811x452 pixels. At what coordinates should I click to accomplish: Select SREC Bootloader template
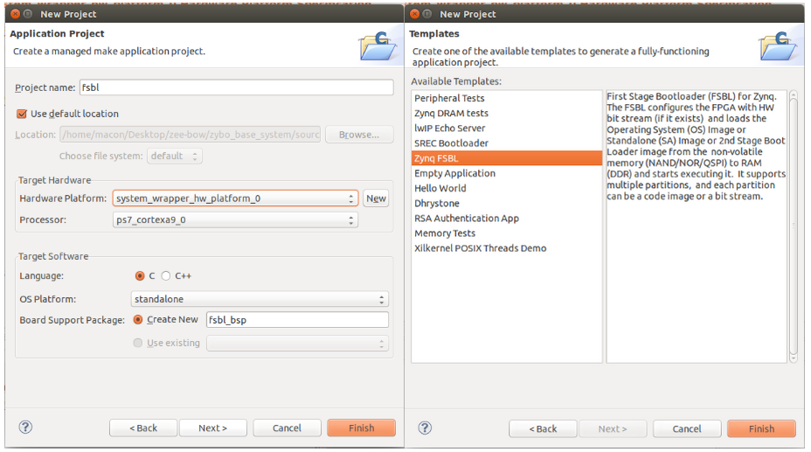pyautogui.click(x=507, y=143)
